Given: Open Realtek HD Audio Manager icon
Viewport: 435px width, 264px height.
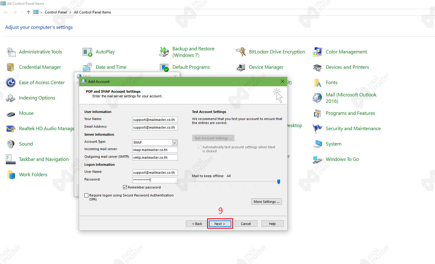Looking at the screenshot, I should pos(11,129).
